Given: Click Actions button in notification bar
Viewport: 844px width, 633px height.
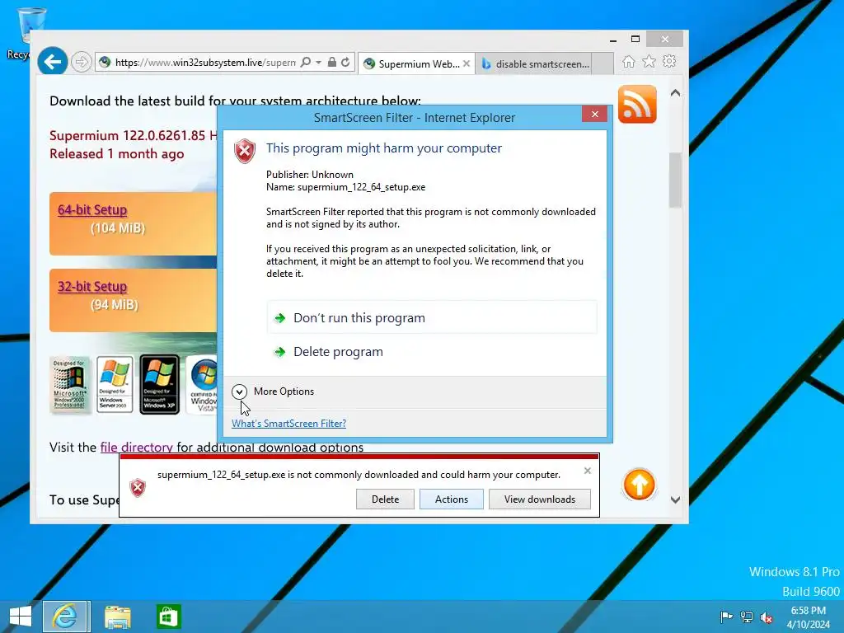Looking at the screenshot, I should 452,499.
